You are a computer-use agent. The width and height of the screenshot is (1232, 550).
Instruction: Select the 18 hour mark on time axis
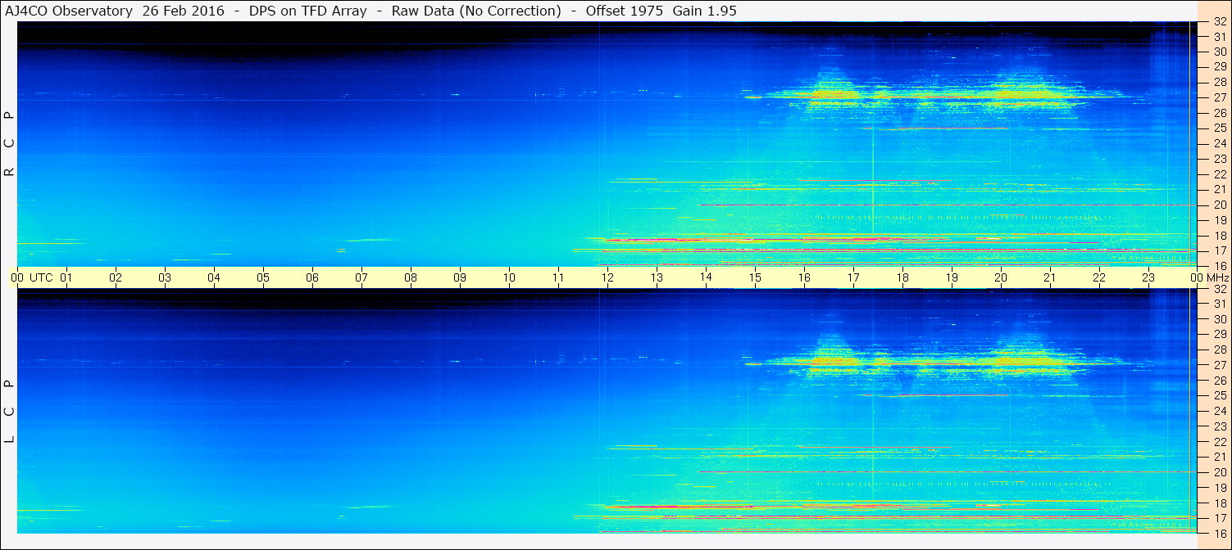902,277
